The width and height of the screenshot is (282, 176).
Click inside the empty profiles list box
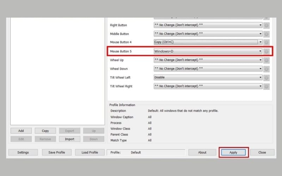click(x=57, y=71)
